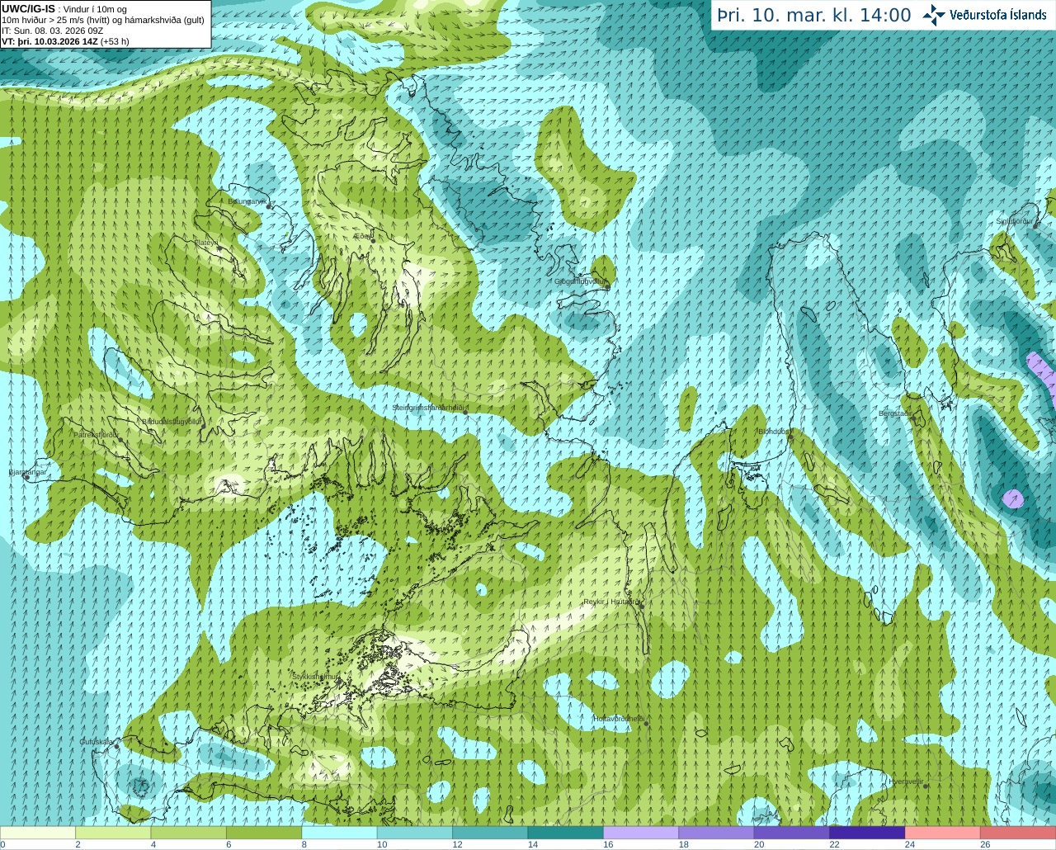Click the 'IT: Sun. 08. 03. 2026 09Z' line
Image resolution: width=1056 pixels, height=850 pixels.
click(x=53, y=31)
